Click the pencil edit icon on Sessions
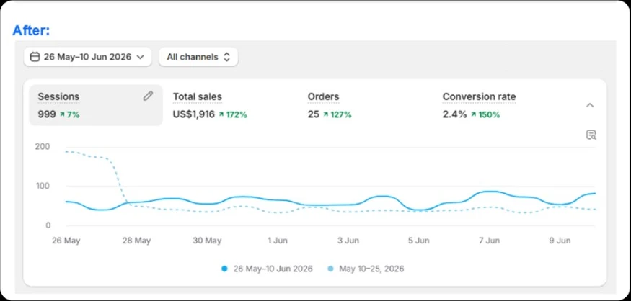 [148, 96]
